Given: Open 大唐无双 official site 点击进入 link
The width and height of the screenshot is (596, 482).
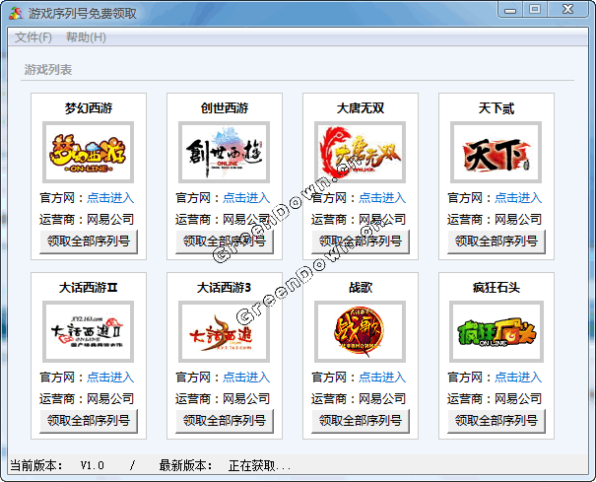Looking at the screenshot, I should coord(382,198).
